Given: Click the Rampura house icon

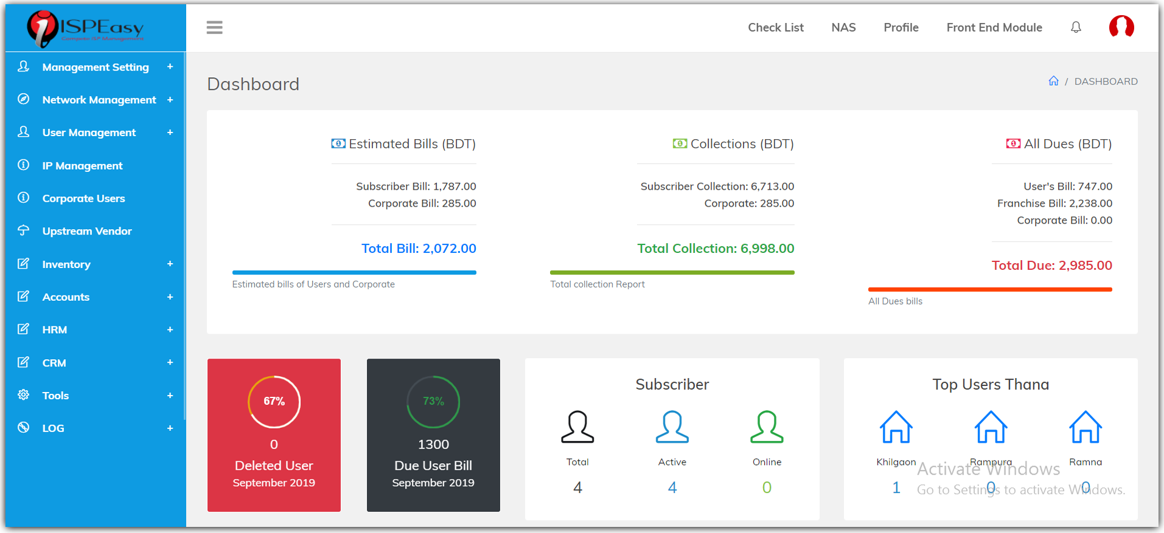Looking at the screenshot, I should pyautogui.click(x=991, y=427).
